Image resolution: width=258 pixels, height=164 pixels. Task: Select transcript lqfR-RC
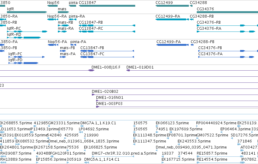tap(27, 32)
